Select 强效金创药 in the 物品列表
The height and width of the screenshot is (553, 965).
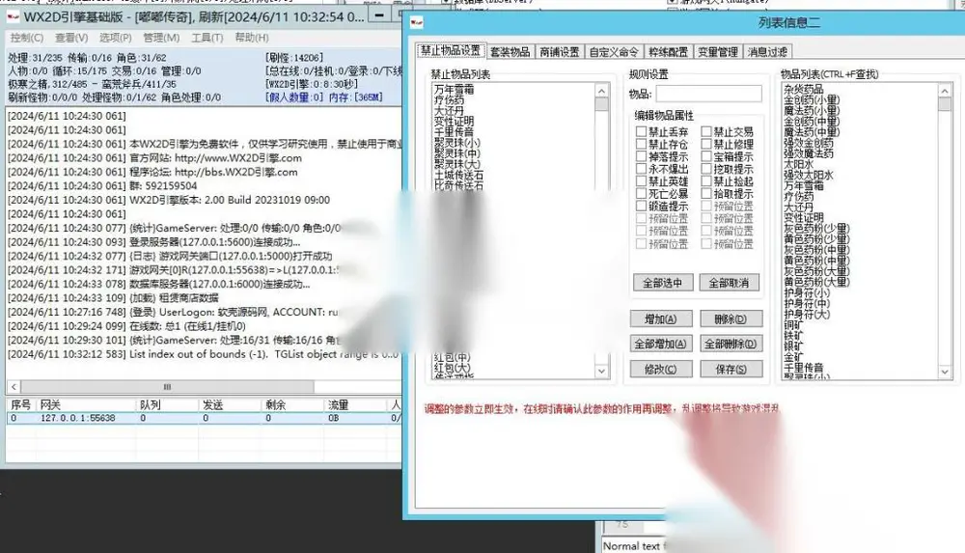(x=808, y=143)
